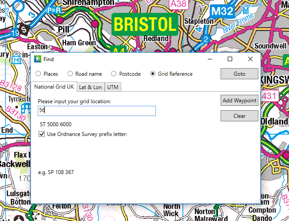Open the National Grid UK tab
289x221 pixels.
[54, 87]
